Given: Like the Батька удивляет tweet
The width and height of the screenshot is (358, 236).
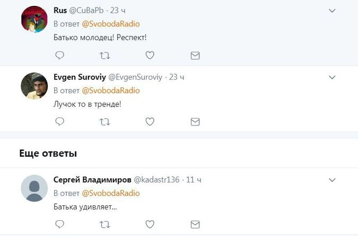Looking at the screenshot, I should 150,225.
